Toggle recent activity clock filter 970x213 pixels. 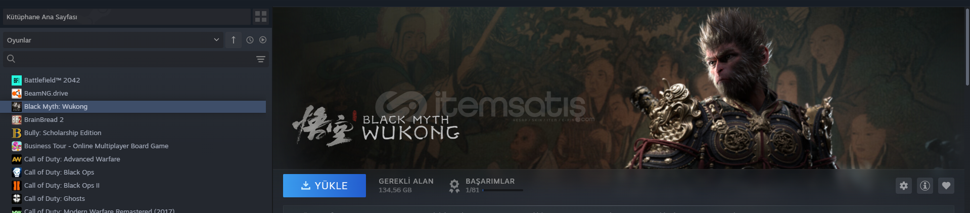click(250, 40)
